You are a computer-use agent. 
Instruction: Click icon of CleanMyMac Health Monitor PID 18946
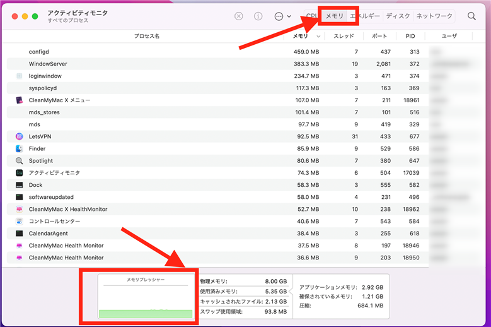coord(19,246)
